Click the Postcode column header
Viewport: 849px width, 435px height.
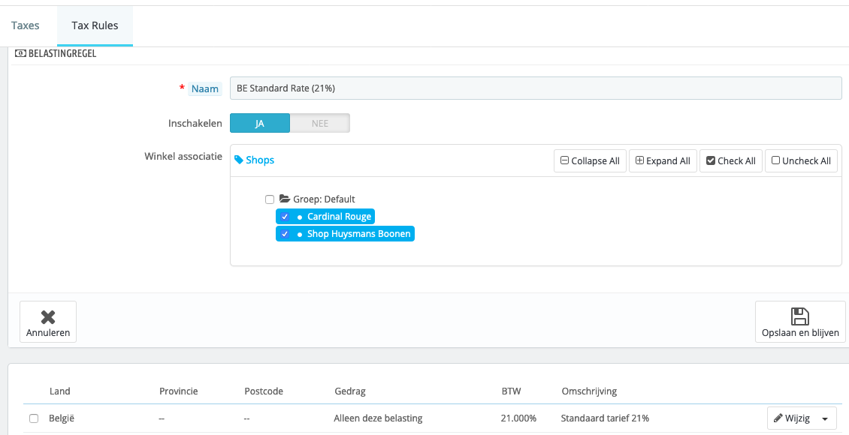tap(264, 391)
